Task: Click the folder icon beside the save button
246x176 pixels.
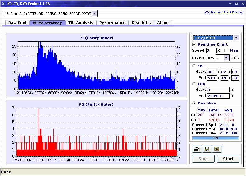Action: tap(217, 149)
